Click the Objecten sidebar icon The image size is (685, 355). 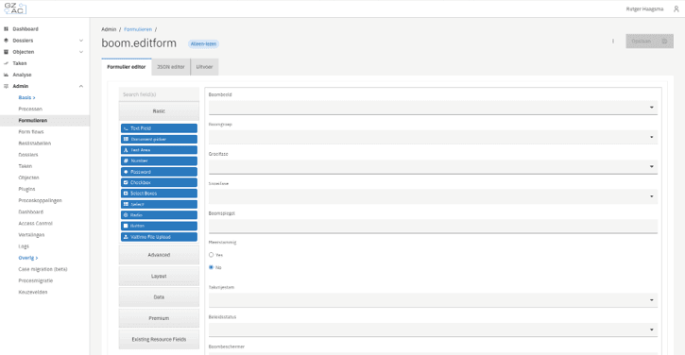click(6, 52)
